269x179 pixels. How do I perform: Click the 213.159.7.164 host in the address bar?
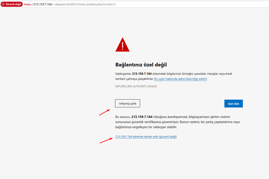coord(42,4)
